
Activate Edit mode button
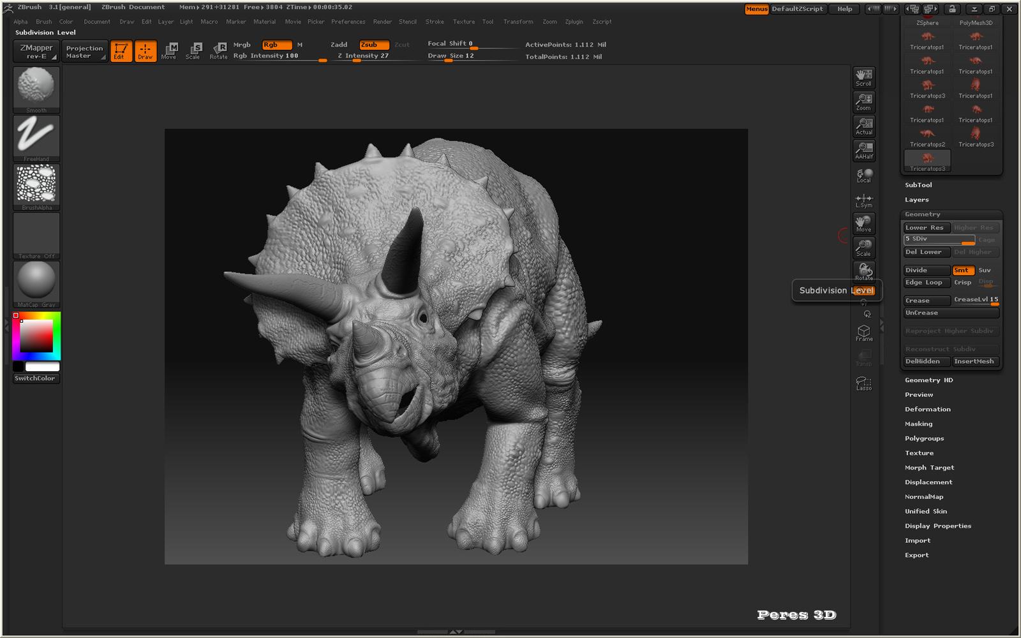coord(120,51)
